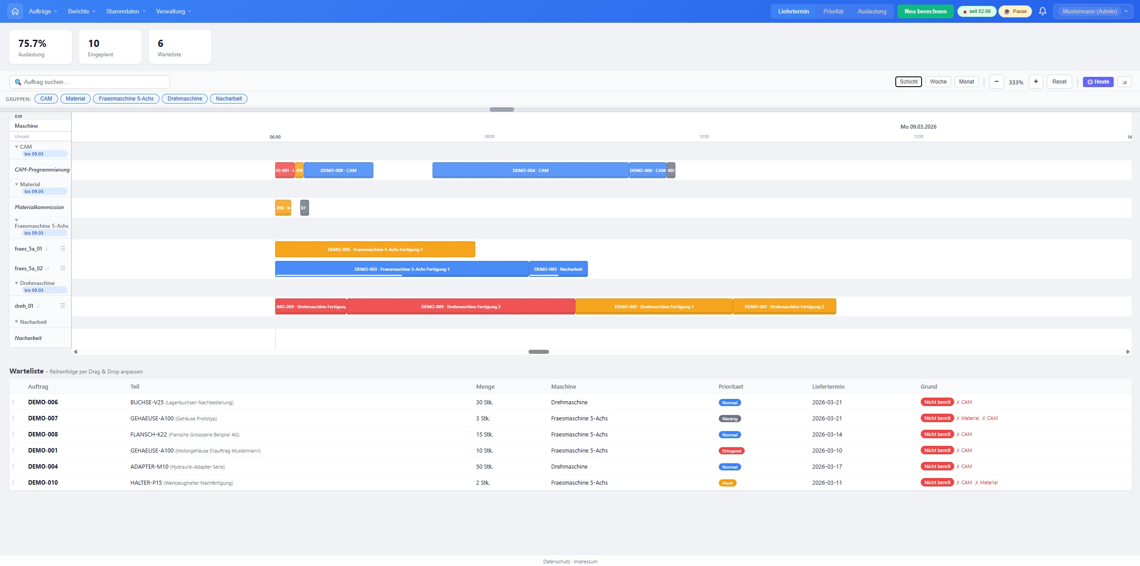Collapse the Drehmaschine machine group
This screenshot has height=566, width=1140.
(17, 283)
